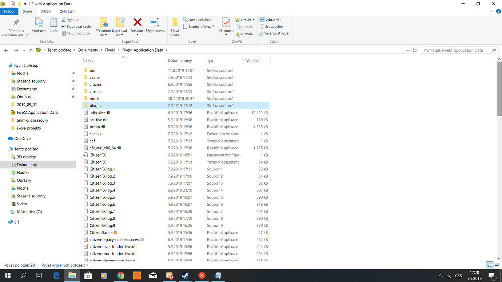Select Stažené soubory under Rychlý přístup

[31, 81]
